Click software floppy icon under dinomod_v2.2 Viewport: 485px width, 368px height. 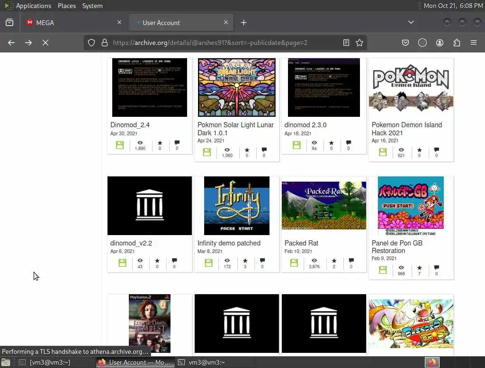(123, 263)
